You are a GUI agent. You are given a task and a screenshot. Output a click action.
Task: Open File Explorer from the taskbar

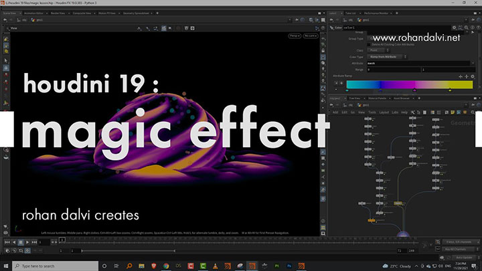141,266
